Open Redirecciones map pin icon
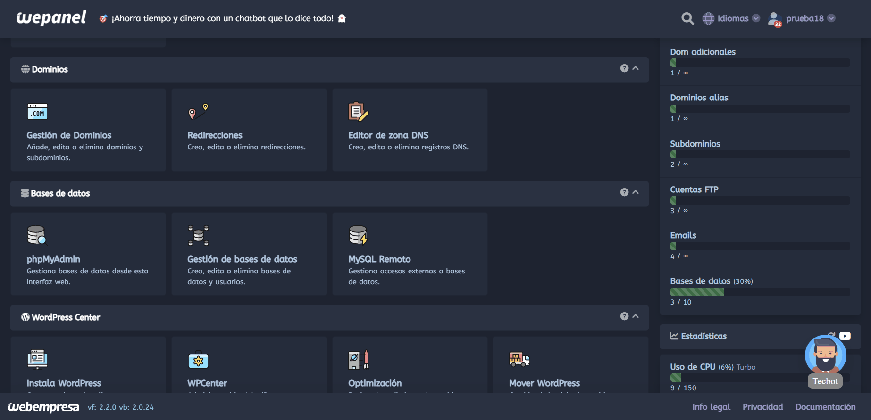 198,111
